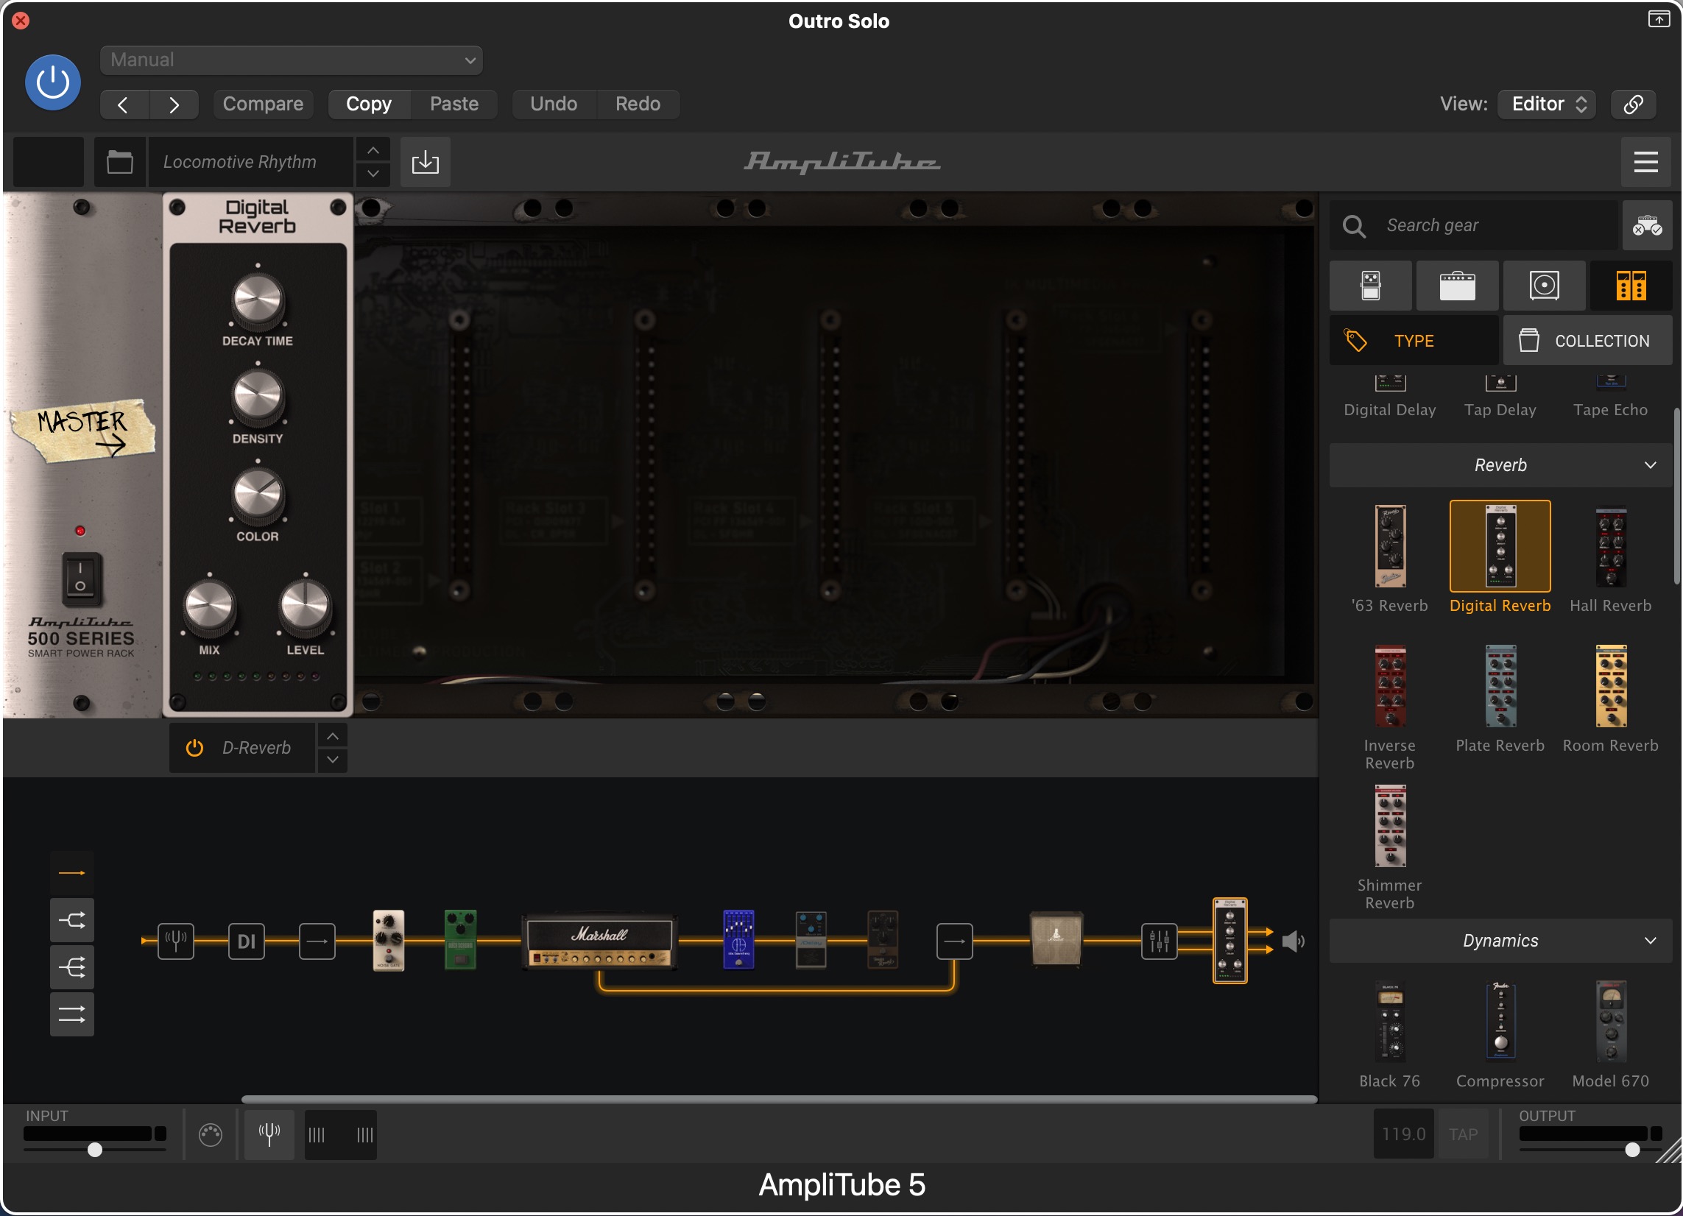Click the Copy button
The width and height of the screenshot is (1683, 1216).
coord(369,104)
